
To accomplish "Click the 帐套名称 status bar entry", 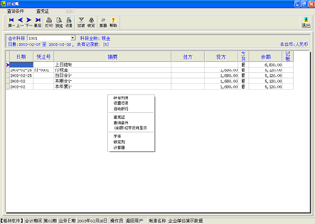I will click(x=158, y=221).
